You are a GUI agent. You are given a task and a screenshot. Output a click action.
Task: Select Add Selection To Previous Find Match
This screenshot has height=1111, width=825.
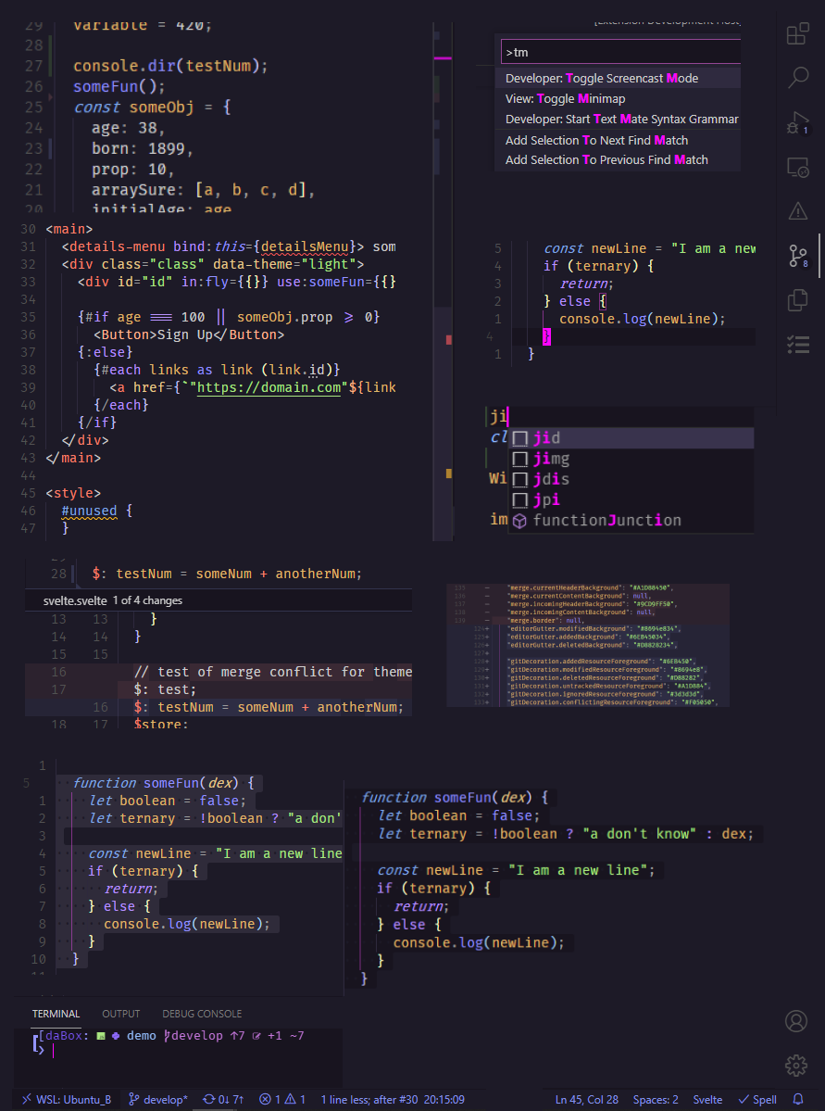click(x=618, y=160)
